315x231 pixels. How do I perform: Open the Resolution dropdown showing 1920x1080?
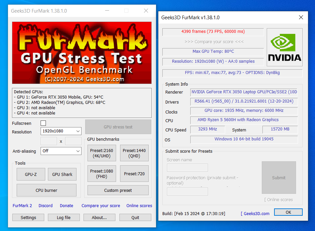coord(61,131)
